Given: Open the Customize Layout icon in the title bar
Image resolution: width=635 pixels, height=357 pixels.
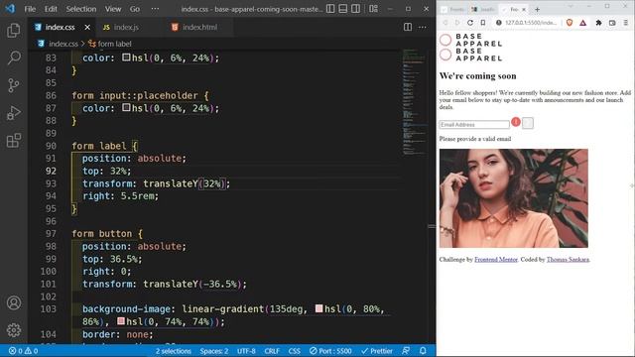Looking at the screenshot, I should (x=373, y=9).
